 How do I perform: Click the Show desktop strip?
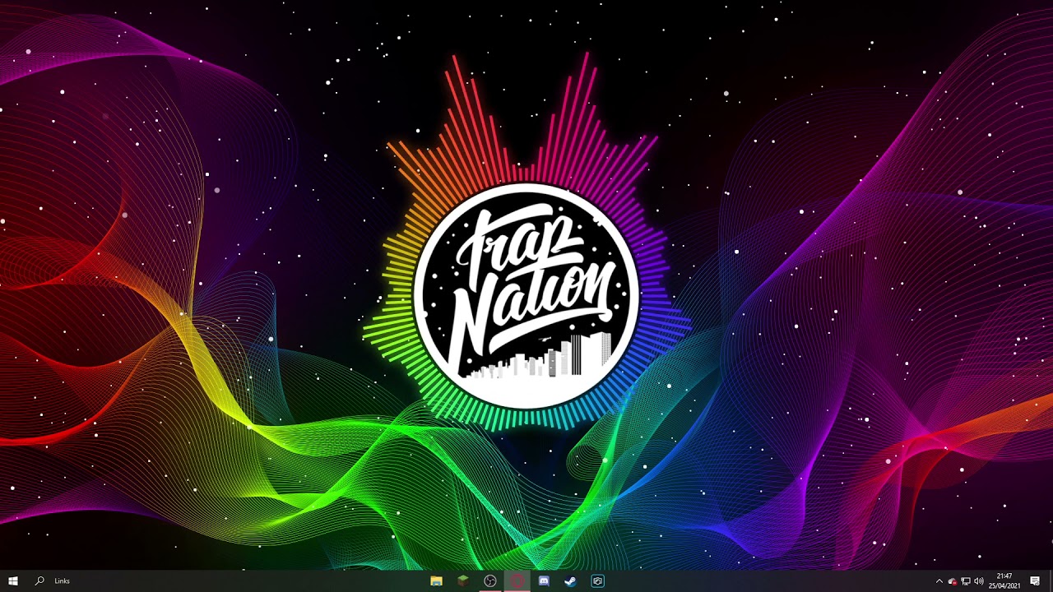tap(1051, 581)
